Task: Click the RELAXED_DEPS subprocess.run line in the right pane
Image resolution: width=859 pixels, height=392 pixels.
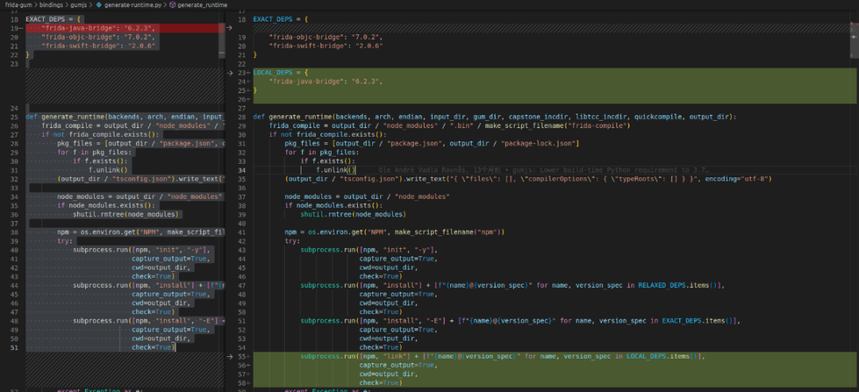Action: click(513, 285)
